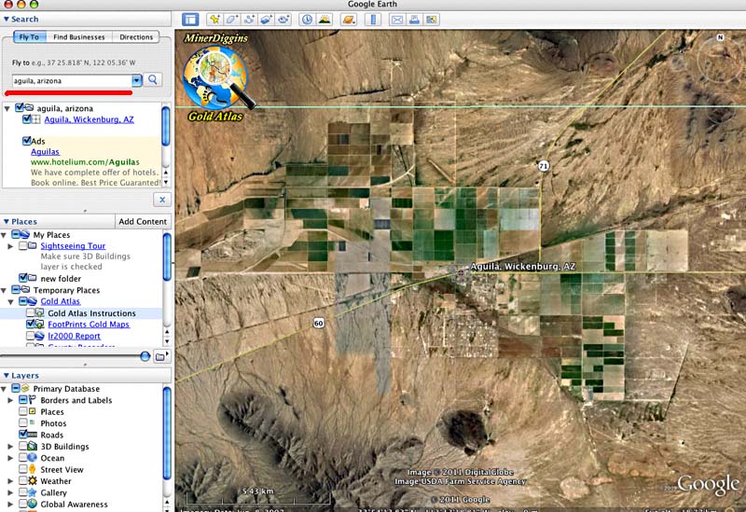Collapse the Primary Database layer node
The width and height of the screenshot is (746, 512).
point(5,389)
